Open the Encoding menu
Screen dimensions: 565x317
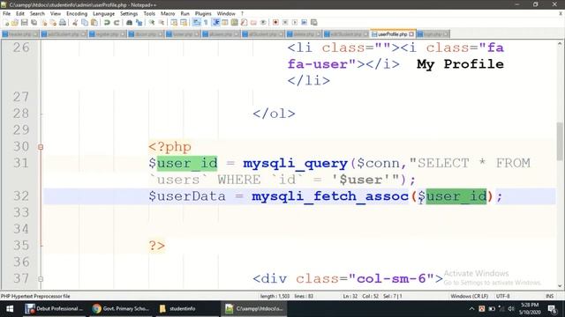tap(77, 14)
